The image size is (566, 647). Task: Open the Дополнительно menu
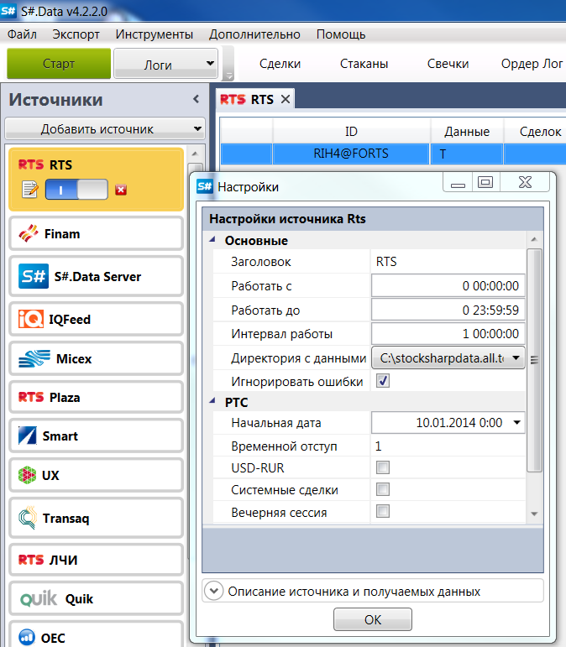(x=254, y=34)
